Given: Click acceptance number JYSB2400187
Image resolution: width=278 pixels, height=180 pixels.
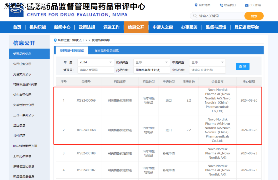Looking at the screenshot, I should 86,170.
